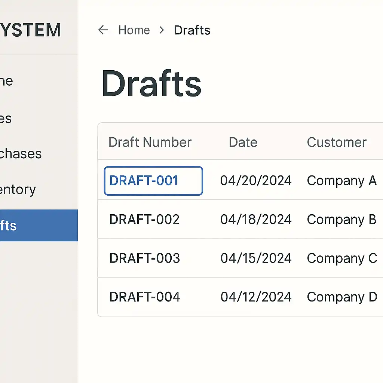383x383 pixels.
Task: Select the DRAFT-003 row entry
Action: 144,258
